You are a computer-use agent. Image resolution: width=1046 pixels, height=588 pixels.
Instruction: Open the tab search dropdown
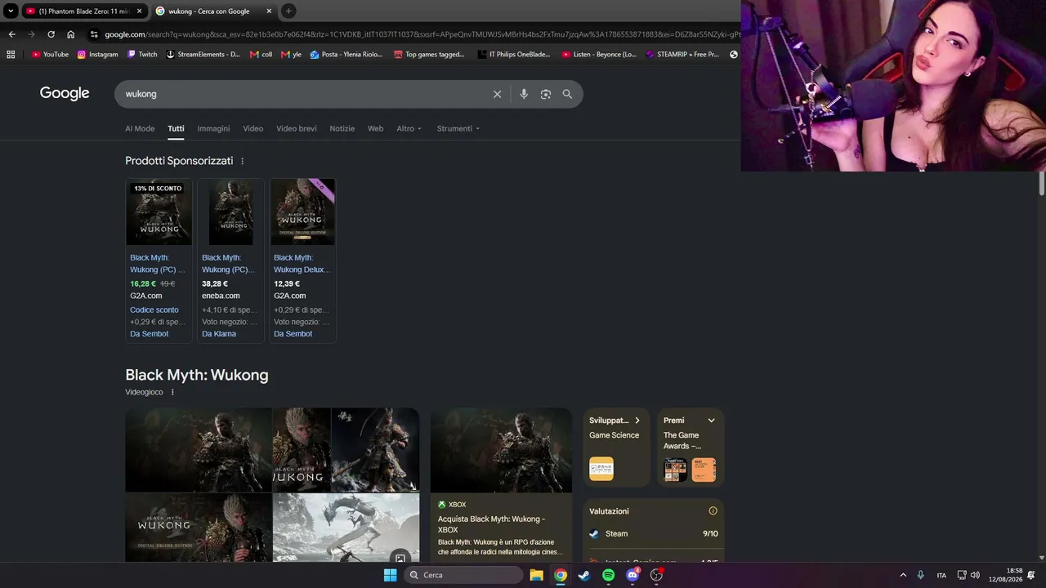click(11, 11)
